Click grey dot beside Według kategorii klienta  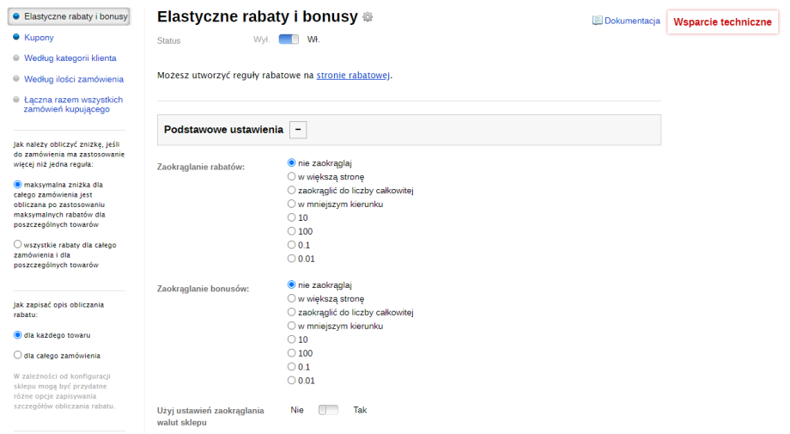click(x=16, y=58)
